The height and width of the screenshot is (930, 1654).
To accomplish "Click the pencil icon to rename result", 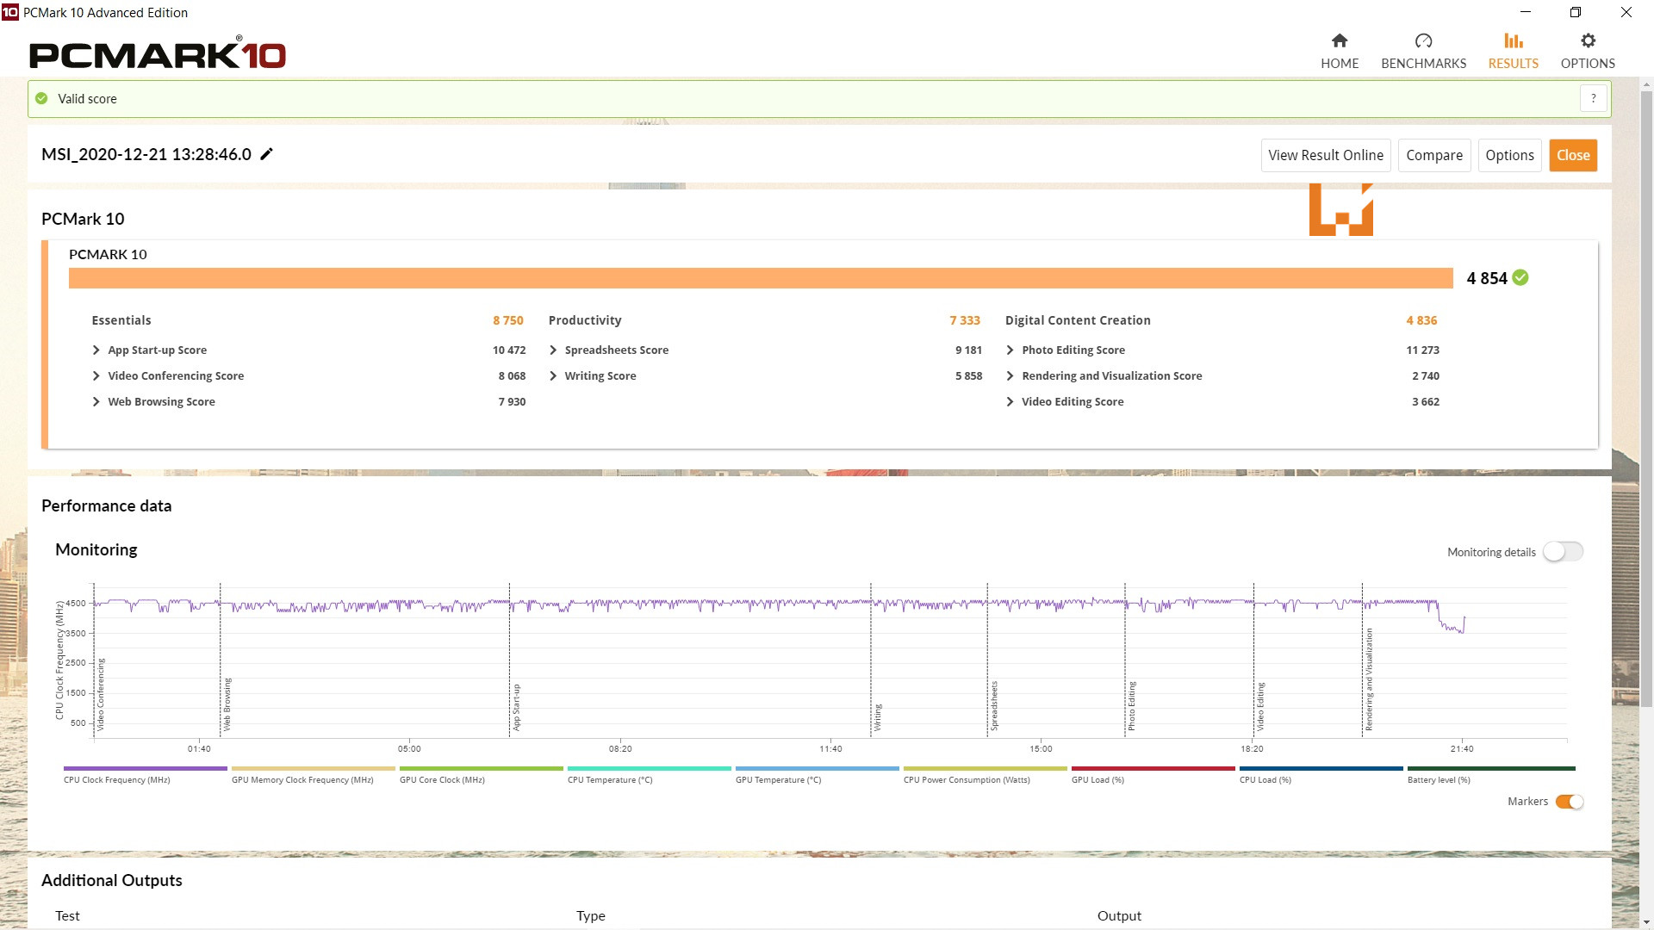I will (x=267, y=154).
